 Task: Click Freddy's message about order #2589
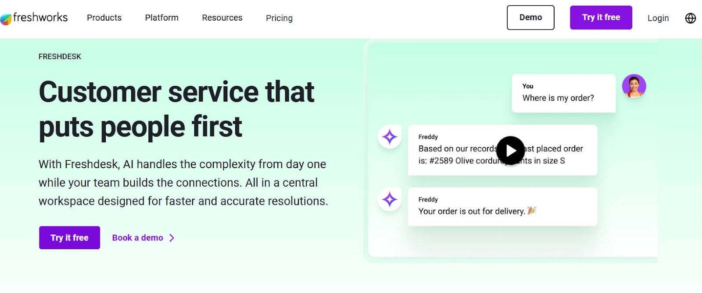[502, 150]
